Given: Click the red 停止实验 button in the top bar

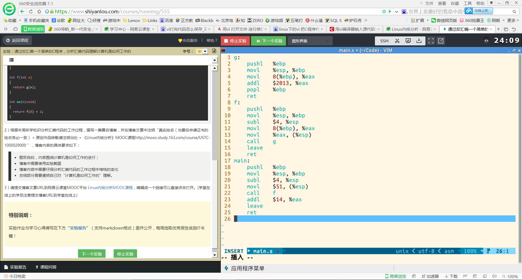Looking at the screenshot, I should 235,41.
